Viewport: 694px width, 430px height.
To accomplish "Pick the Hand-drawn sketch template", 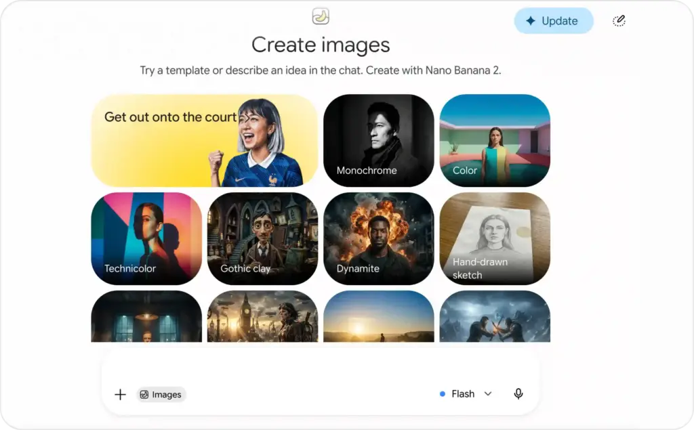I will click(495, 239).
